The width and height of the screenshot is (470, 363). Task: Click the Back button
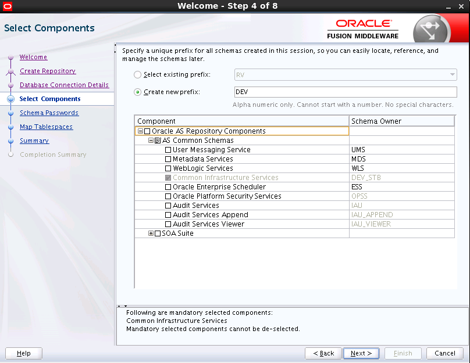pyautogui.click(x=323, y=353)
